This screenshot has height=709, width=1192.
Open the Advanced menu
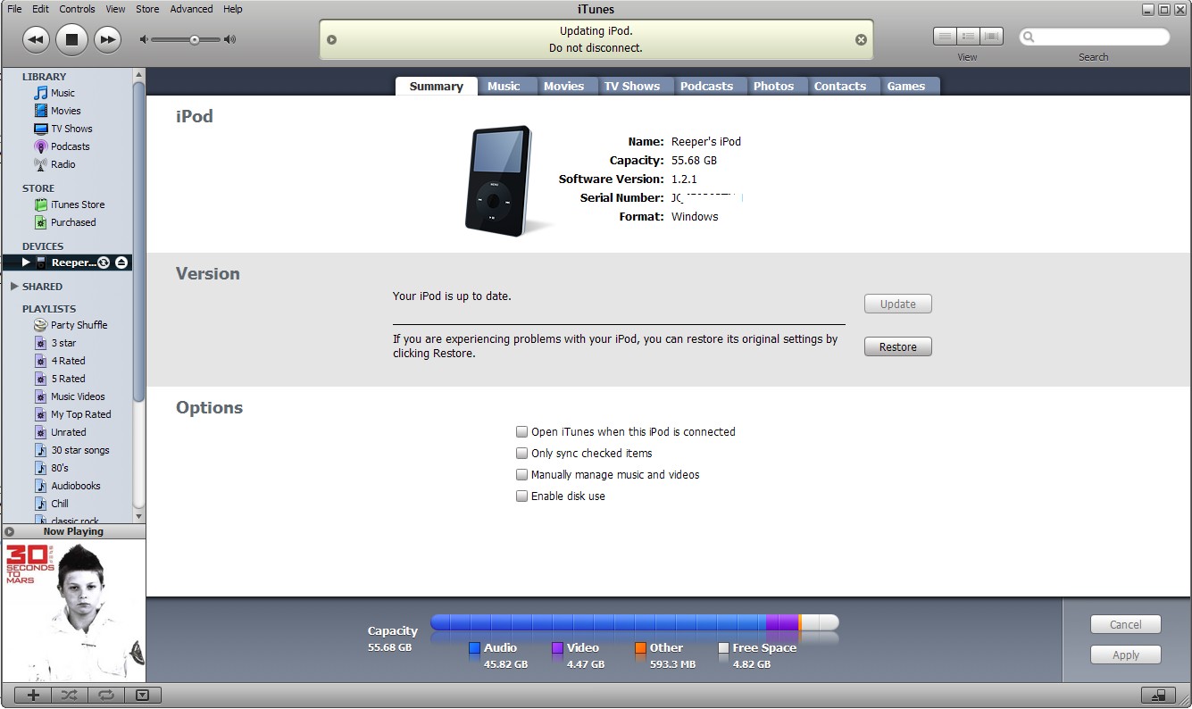tap(191, 9)
